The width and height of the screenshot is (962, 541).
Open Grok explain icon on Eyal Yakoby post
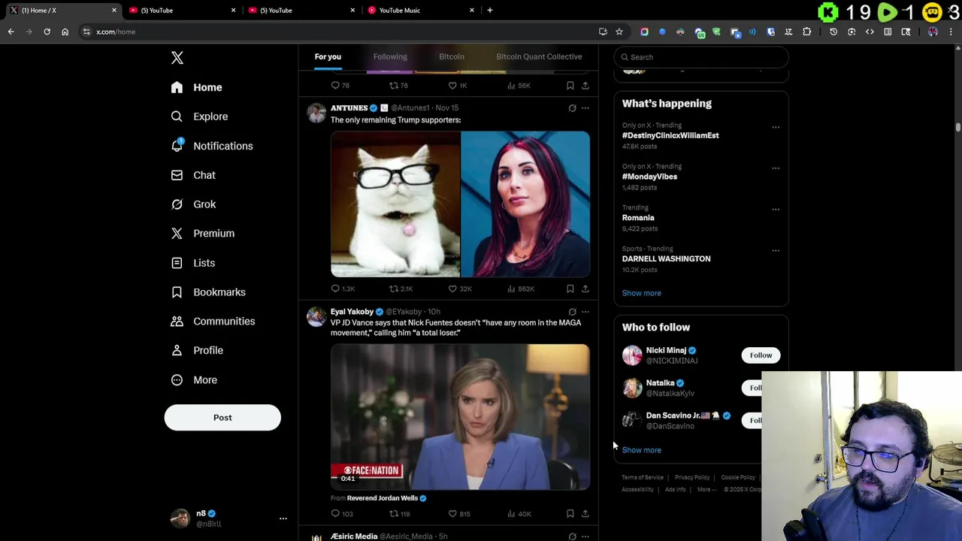tap(572, 312)
